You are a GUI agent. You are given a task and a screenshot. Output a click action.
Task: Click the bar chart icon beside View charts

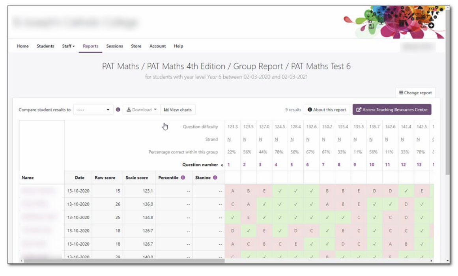(166, 109)
